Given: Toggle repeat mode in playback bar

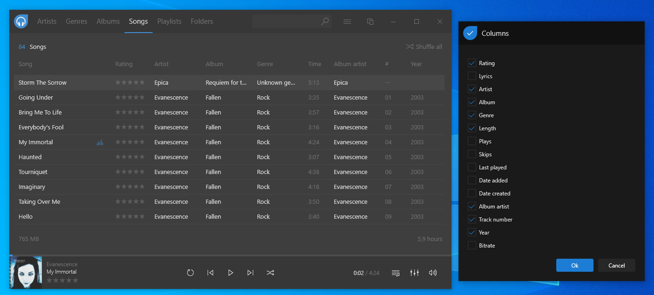Looking at the screenshot, I should point(190,273).
